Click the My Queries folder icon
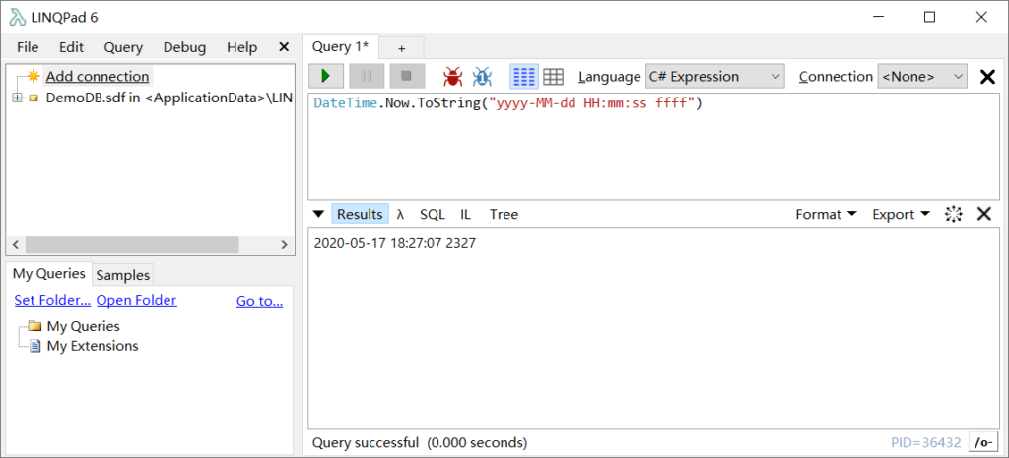 (34, 325)
